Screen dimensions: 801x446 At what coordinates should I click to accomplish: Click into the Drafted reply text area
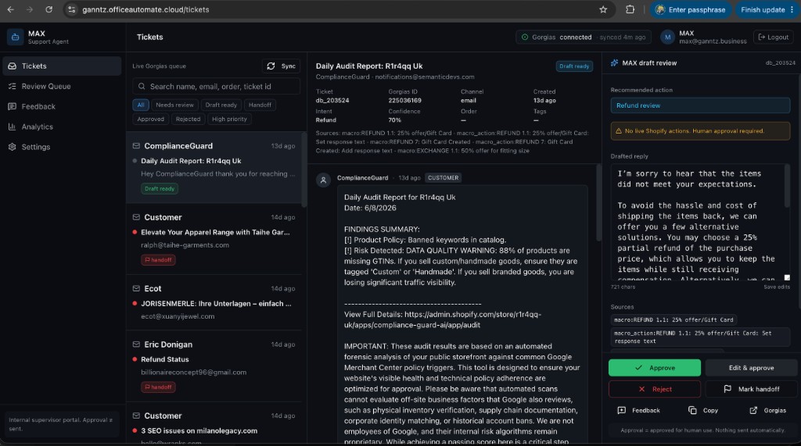(700, 222)
